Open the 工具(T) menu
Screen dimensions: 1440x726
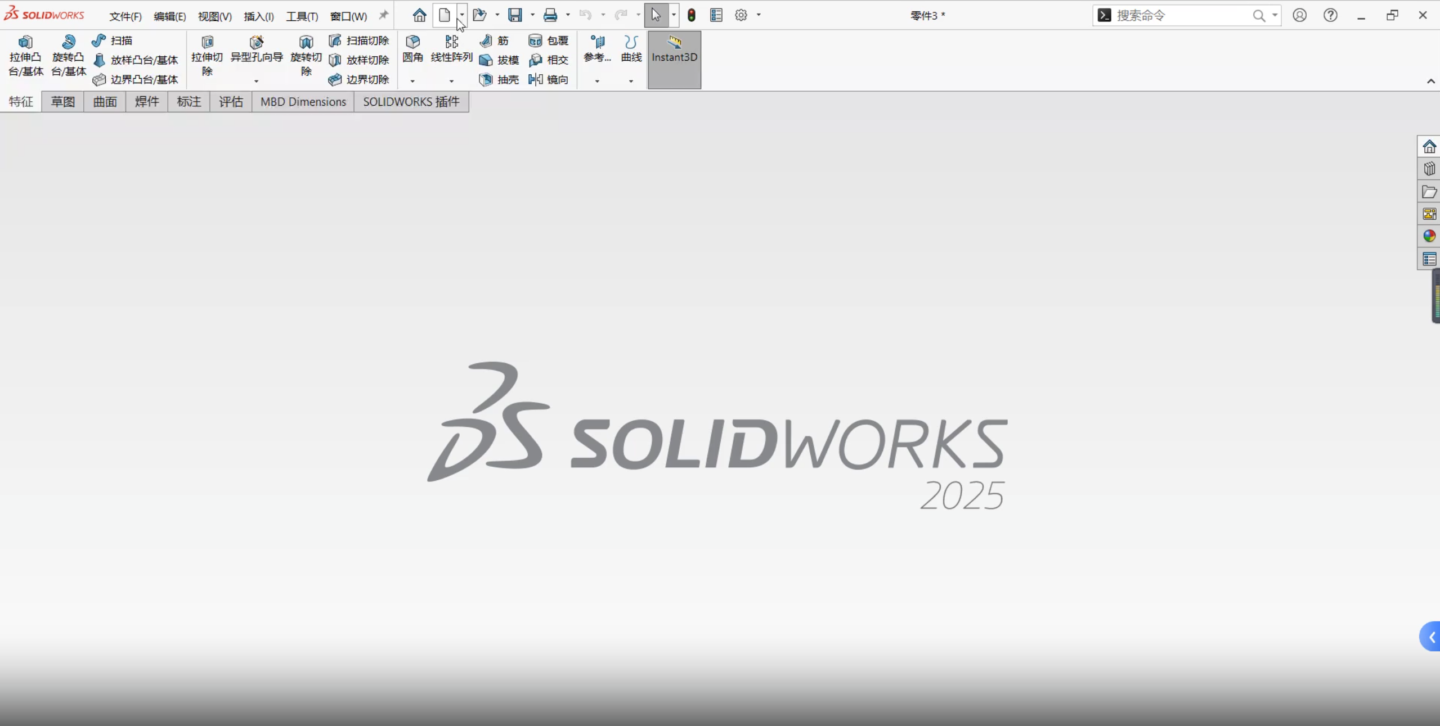[302, 16]
